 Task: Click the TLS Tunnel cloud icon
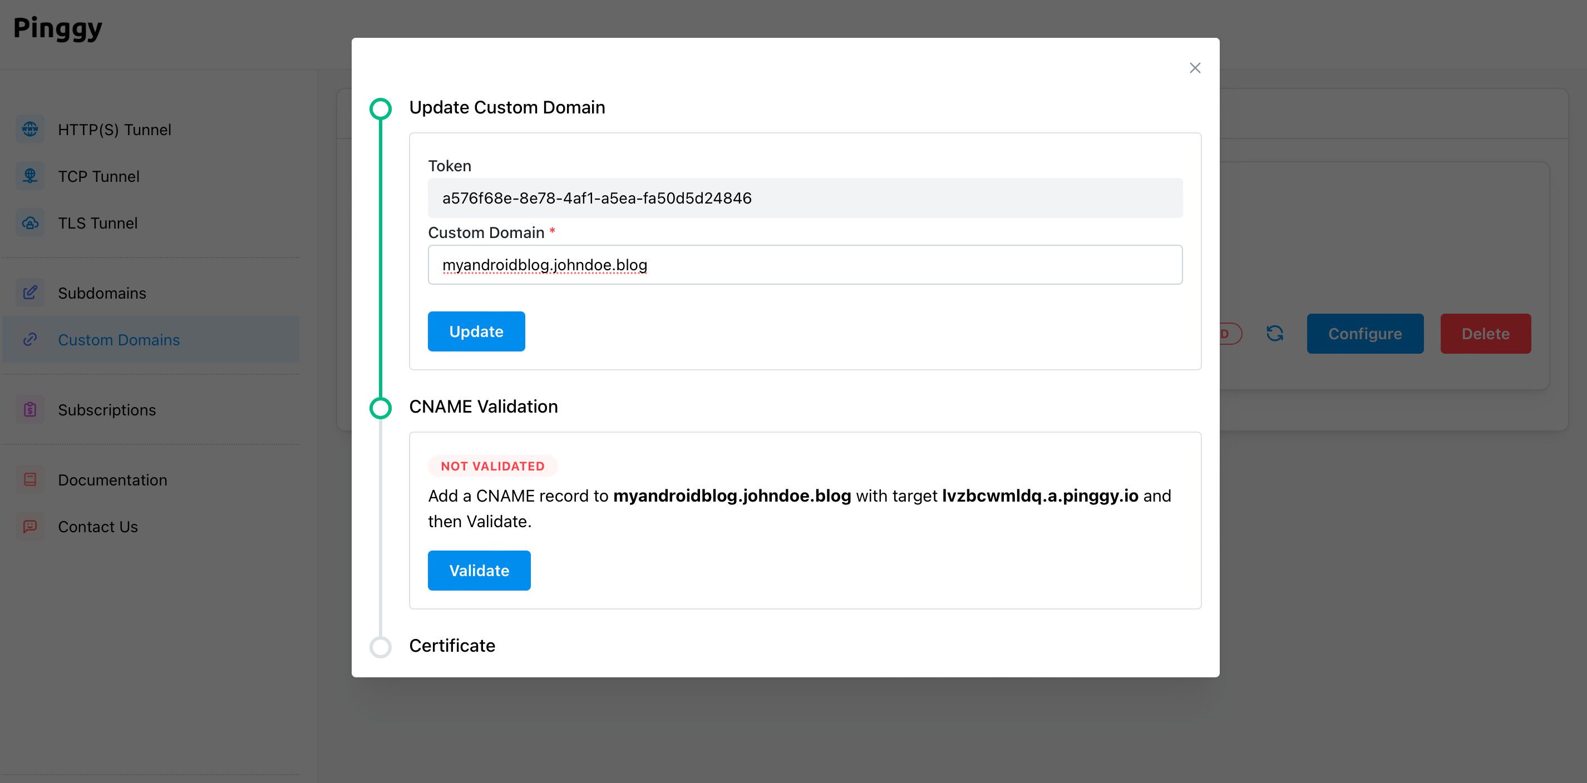(29, 223)
